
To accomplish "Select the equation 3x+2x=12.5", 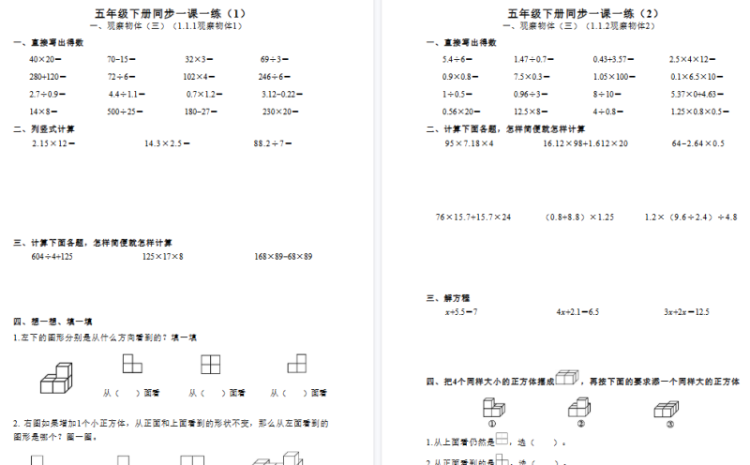I will tap(686, 312).
